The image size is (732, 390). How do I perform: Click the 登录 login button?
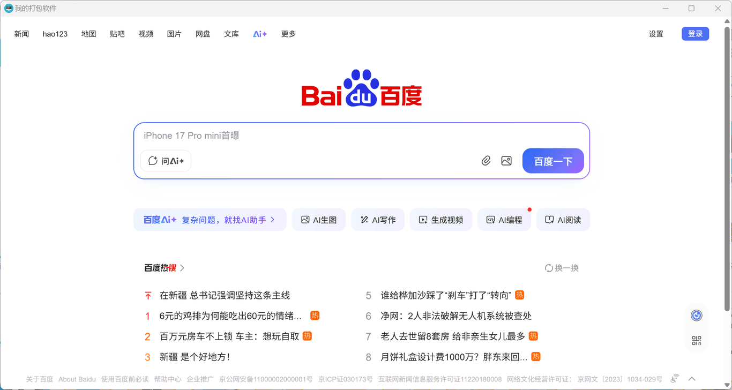click(695, 34)
